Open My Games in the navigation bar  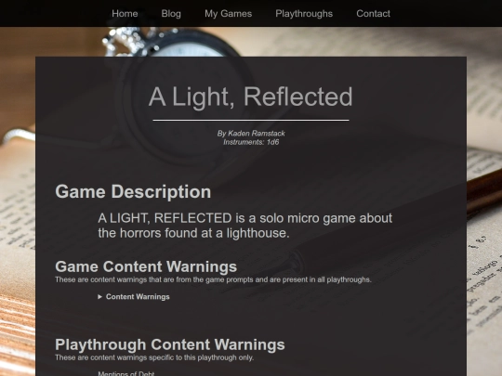click(x=229, y=13)
